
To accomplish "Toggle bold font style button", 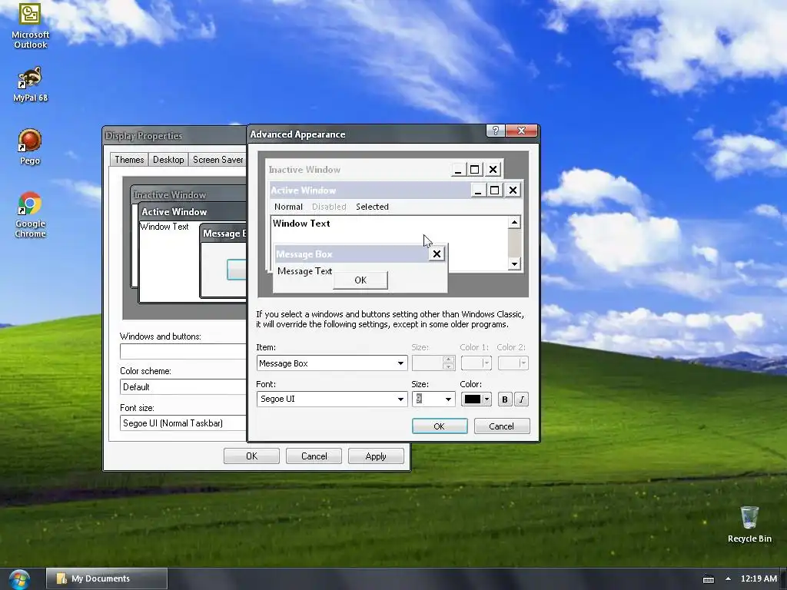I will 504,399.
